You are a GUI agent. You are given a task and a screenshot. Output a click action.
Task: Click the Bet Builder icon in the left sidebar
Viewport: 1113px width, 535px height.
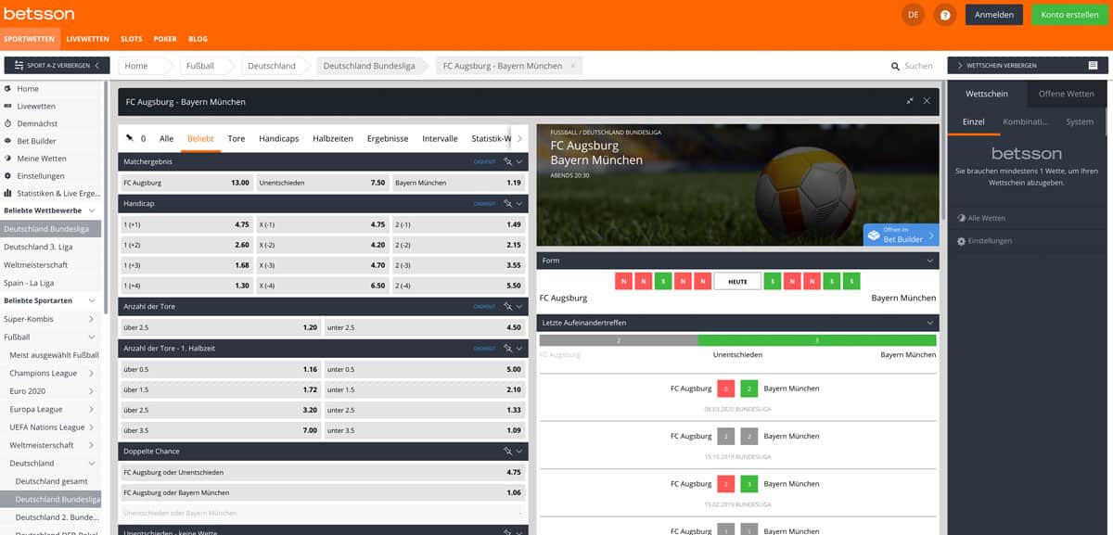(8, 141)
